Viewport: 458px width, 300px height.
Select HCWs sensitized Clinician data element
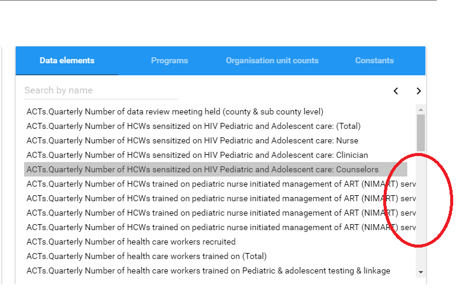197,155
